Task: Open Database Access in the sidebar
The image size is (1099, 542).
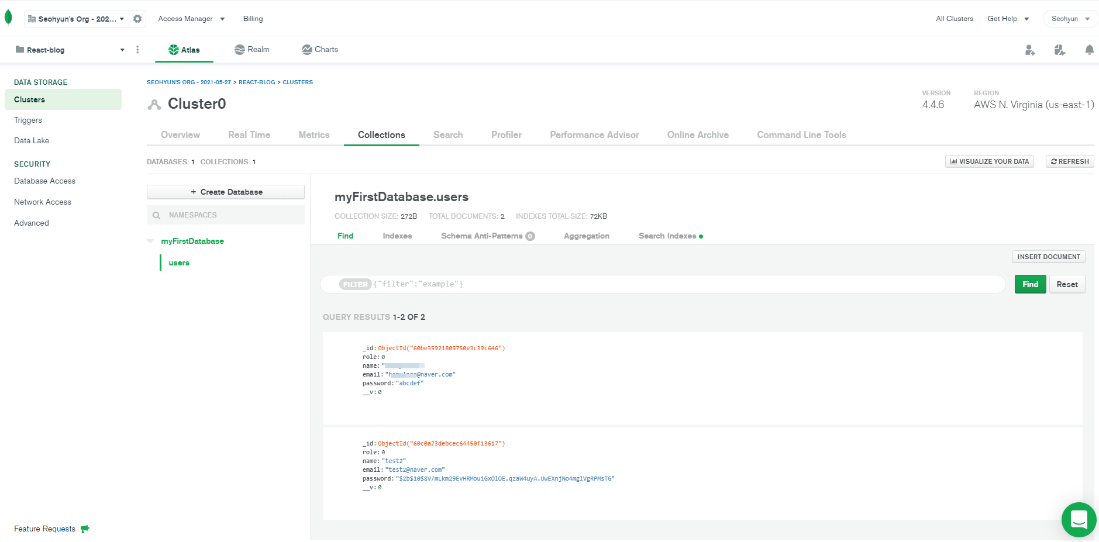Action: coord(44,181)
